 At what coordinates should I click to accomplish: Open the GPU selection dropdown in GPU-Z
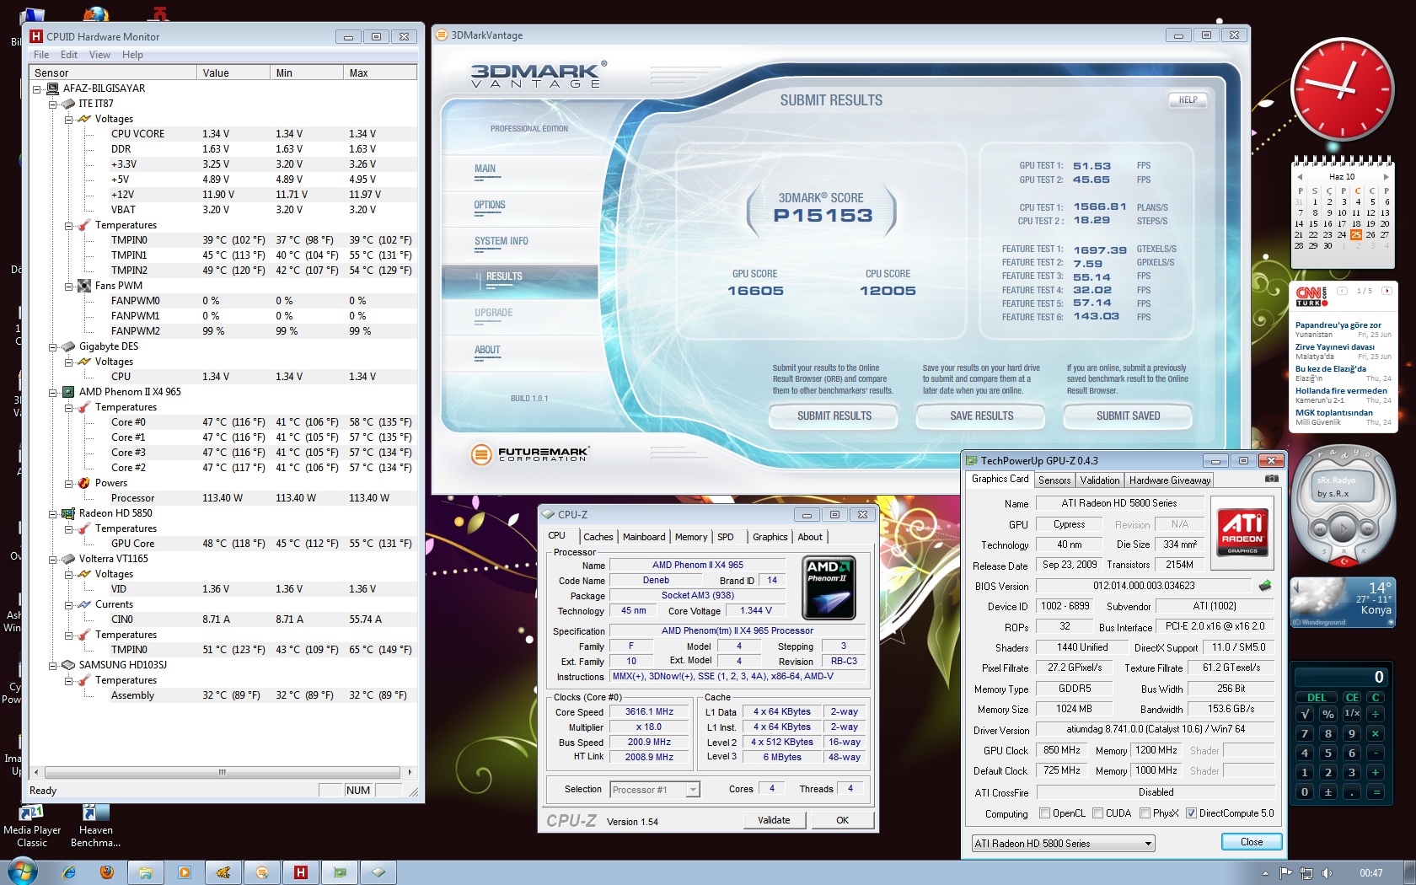(x=1062, y=843)
